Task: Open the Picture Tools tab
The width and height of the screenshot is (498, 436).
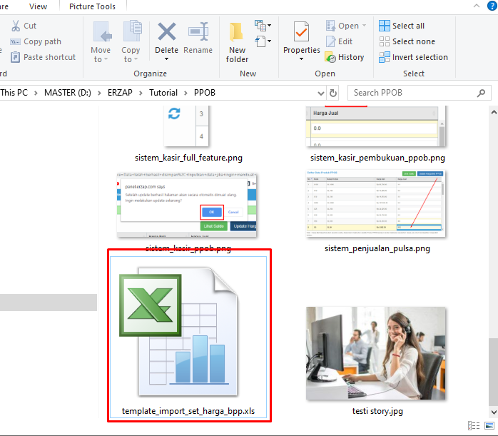Action: click(93, 6)
